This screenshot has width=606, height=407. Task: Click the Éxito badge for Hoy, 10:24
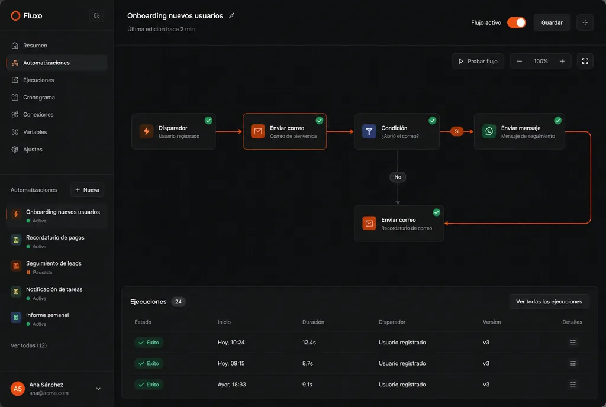149,343
